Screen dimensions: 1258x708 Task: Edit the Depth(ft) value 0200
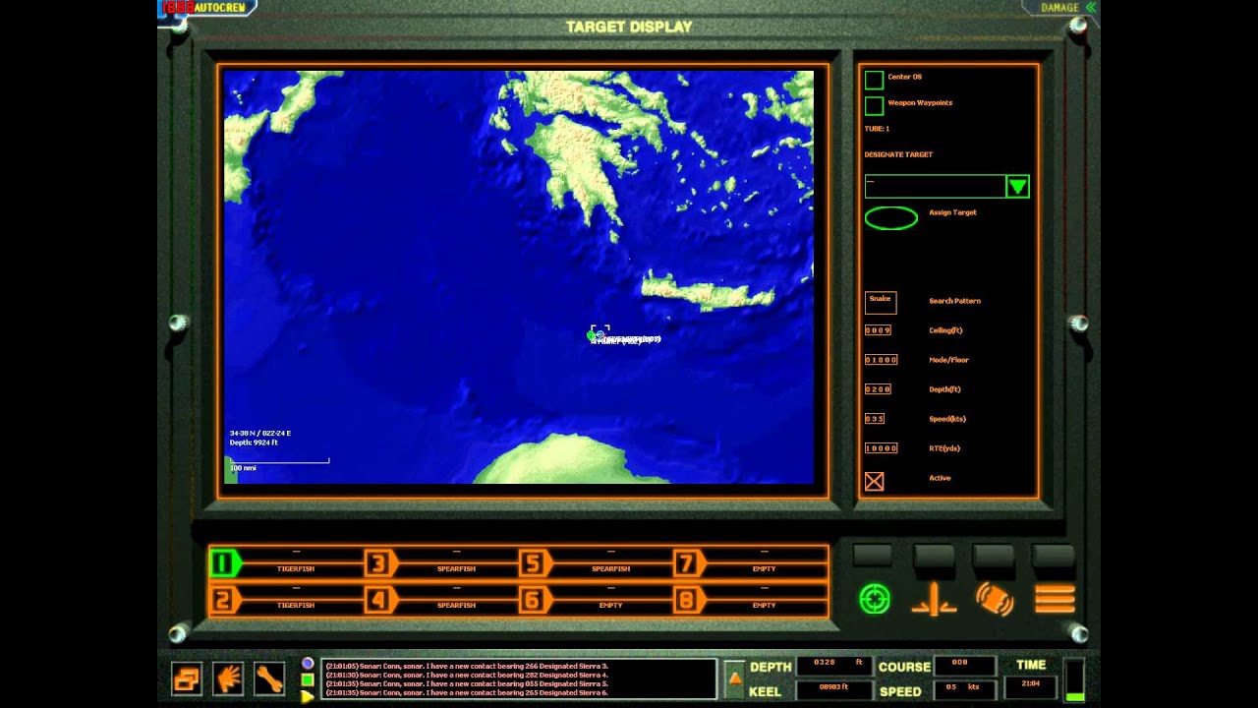[878, 389]
